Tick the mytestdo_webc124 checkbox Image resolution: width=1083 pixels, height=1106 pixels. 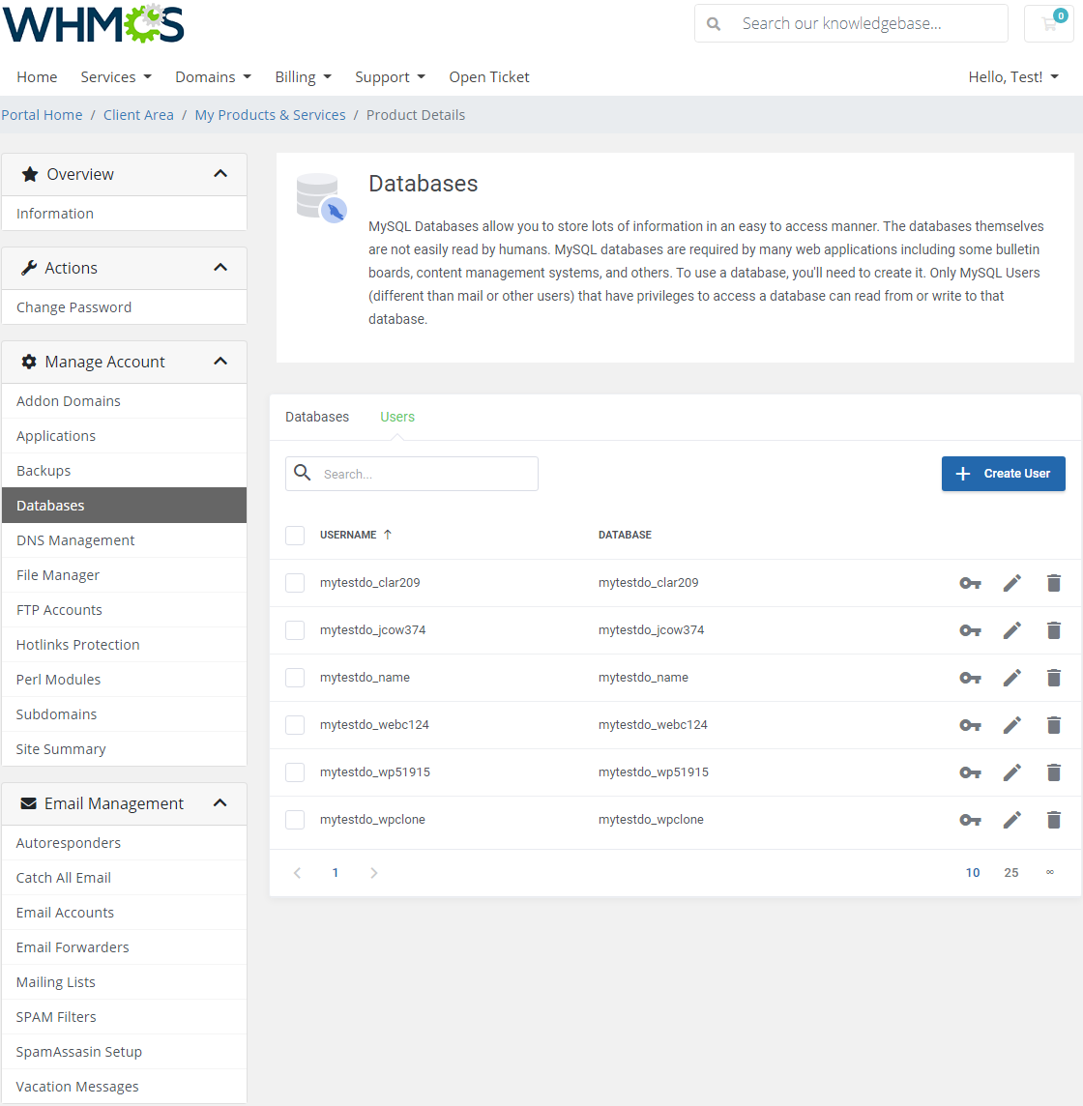(295, 724)
